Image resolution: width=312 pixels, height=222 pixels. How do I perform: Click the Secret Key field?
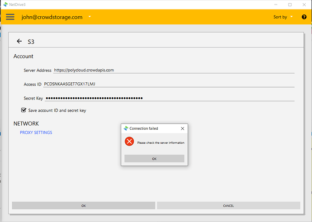coord(170,98)
